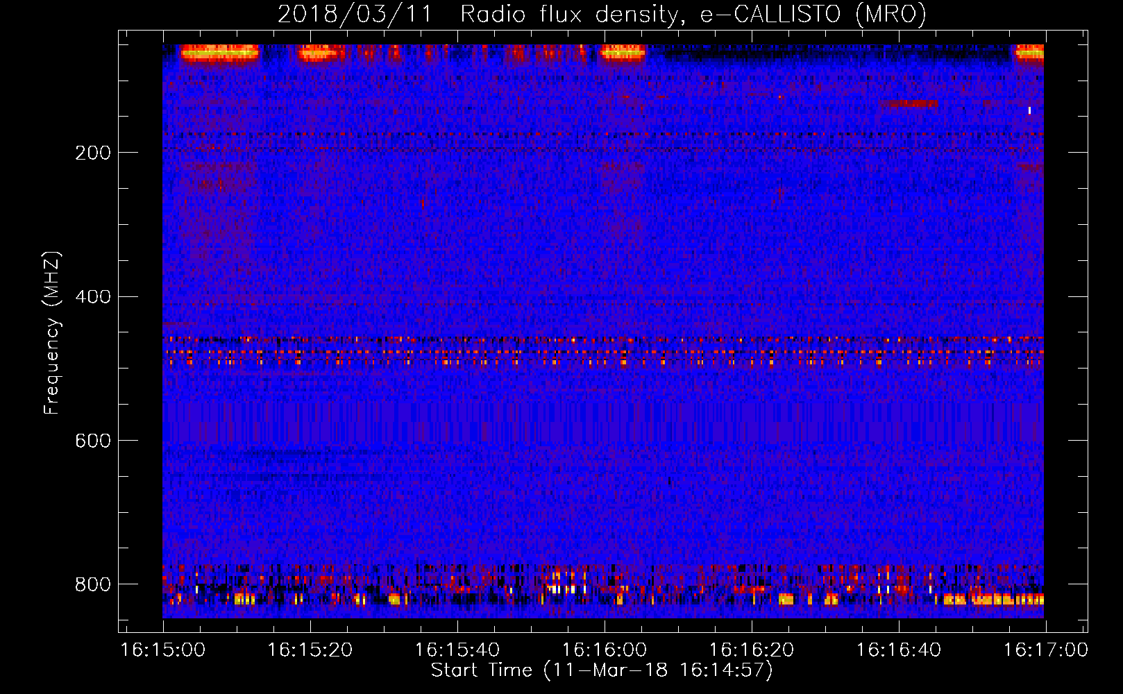
Task: Click the 16:16:40 time tick label
Action: [x=899, y=650]
